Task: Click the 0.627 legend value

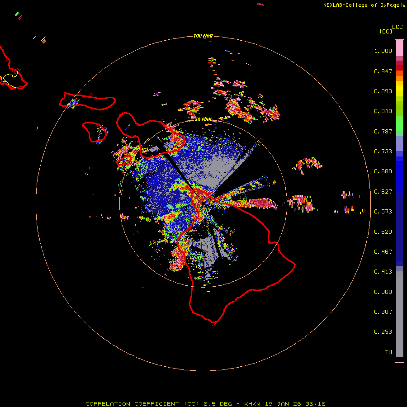Action: [383, 192]
